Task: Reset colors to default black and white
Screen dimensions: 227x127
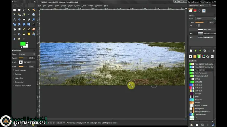Action: 21,47
